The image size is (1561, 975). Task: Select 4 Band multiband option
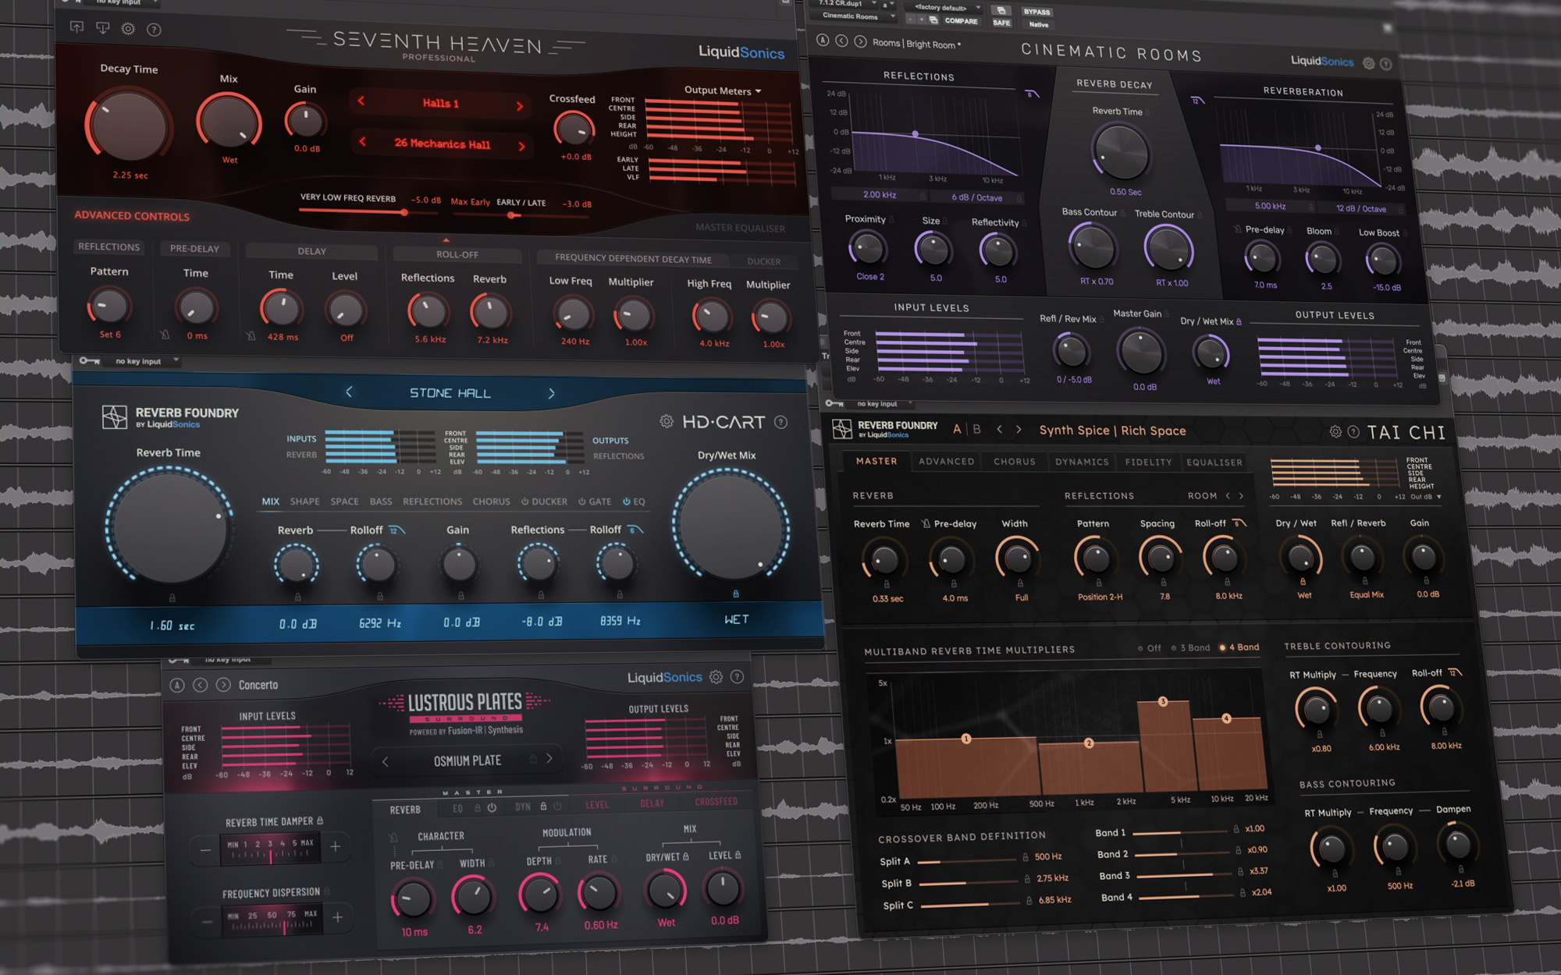pos(1239,647)
